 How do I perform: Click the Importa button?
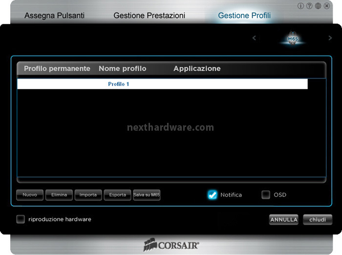pyautogui.click(x=88, y=195)
